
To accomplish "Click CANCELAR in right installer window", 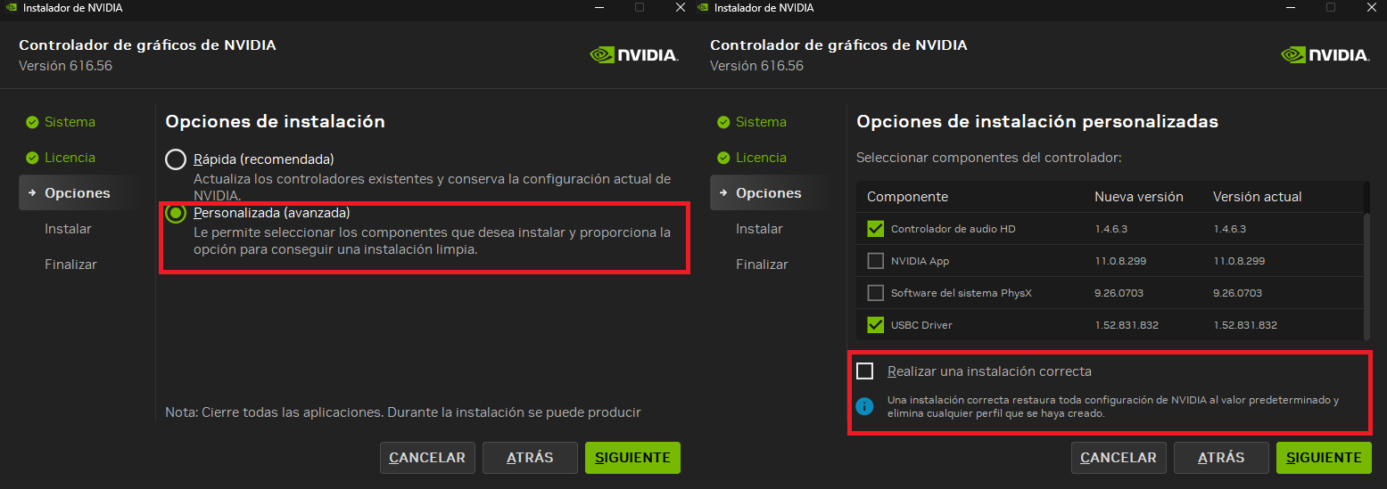I will click(x=1119, y=458).
